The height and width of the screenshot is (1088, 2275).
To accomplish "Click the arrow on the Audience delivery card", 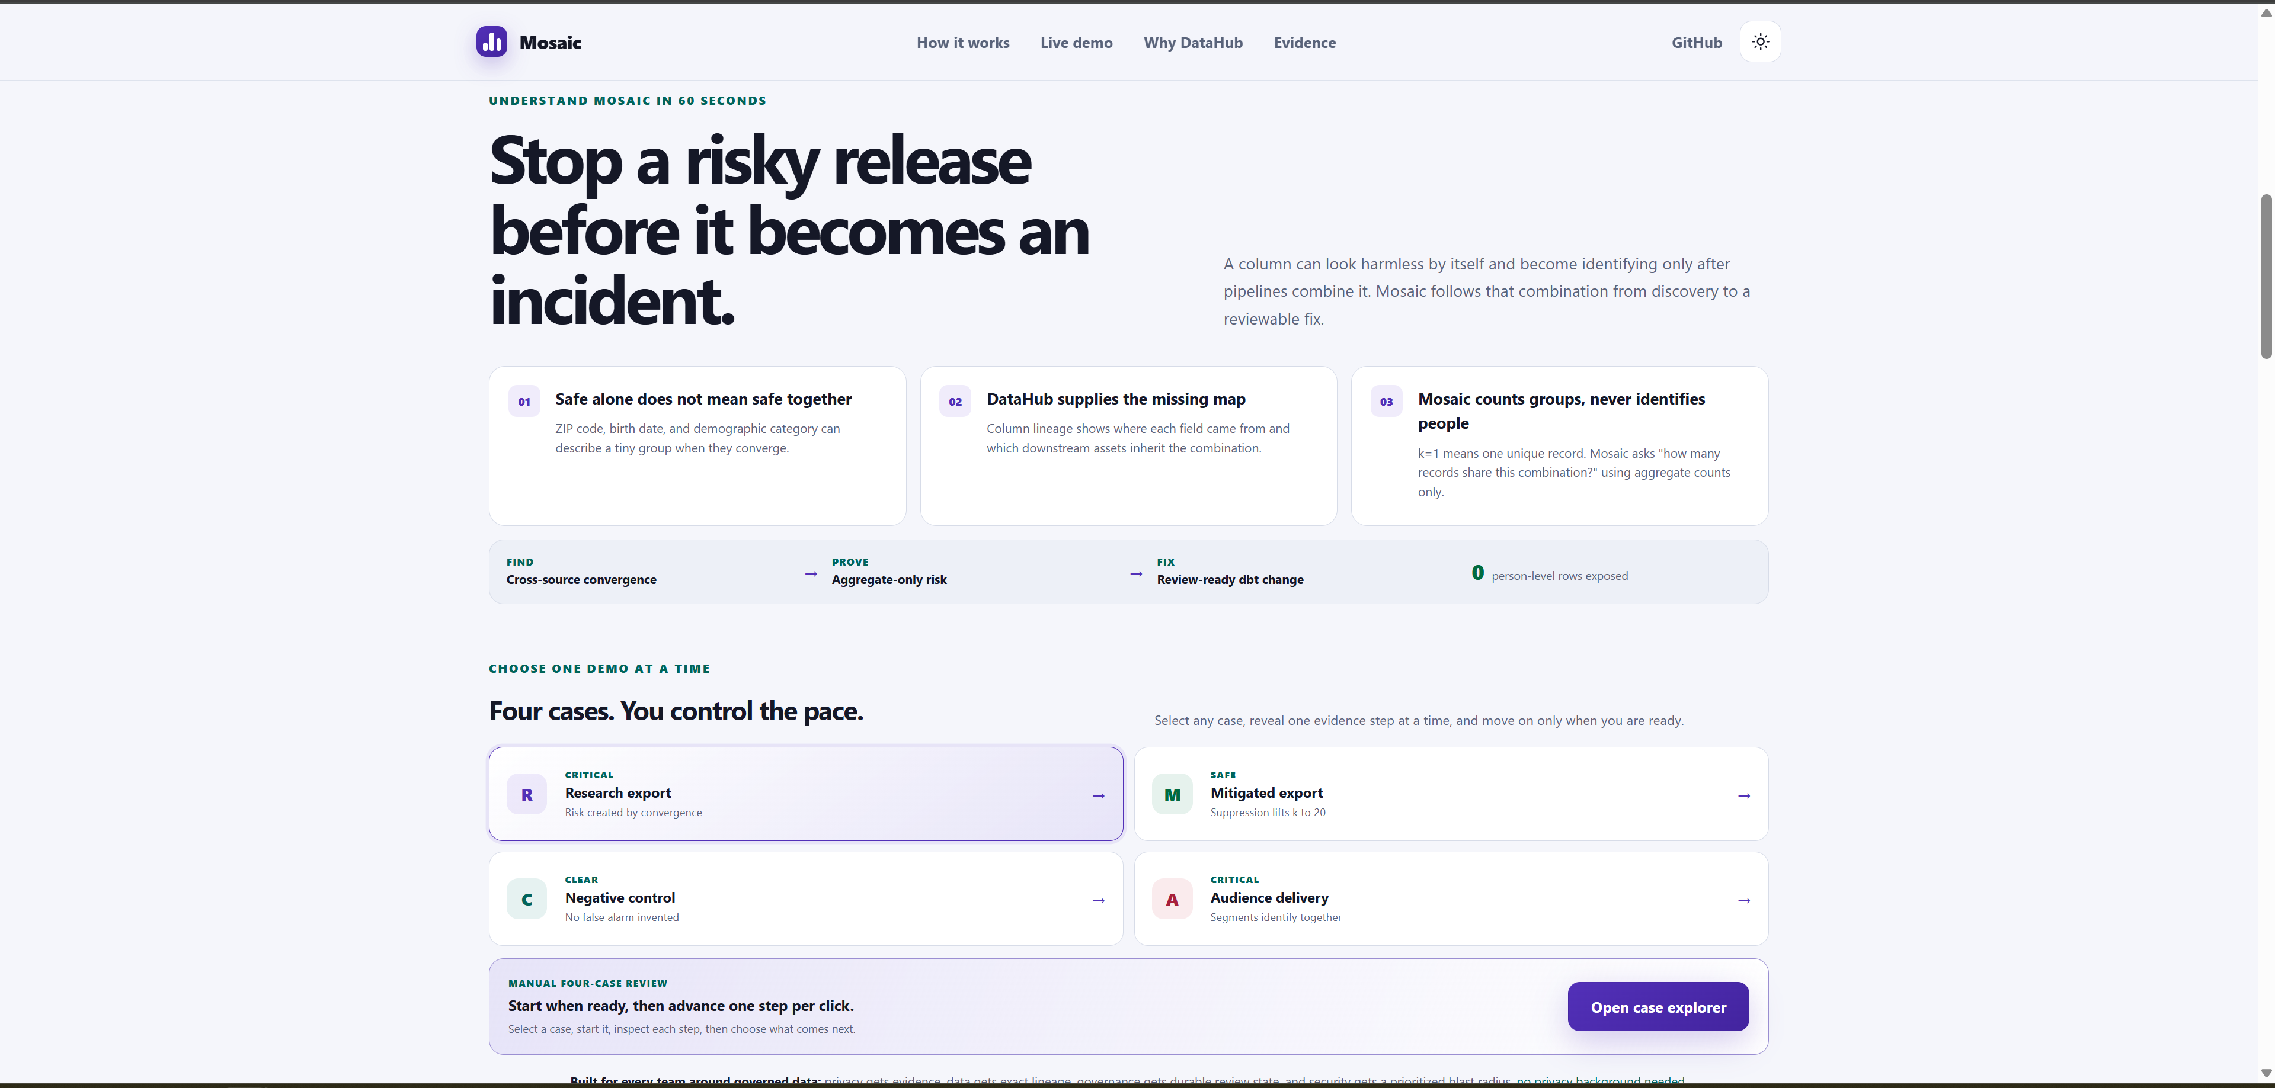I will pyautogui.click(x=1743, y=900).
